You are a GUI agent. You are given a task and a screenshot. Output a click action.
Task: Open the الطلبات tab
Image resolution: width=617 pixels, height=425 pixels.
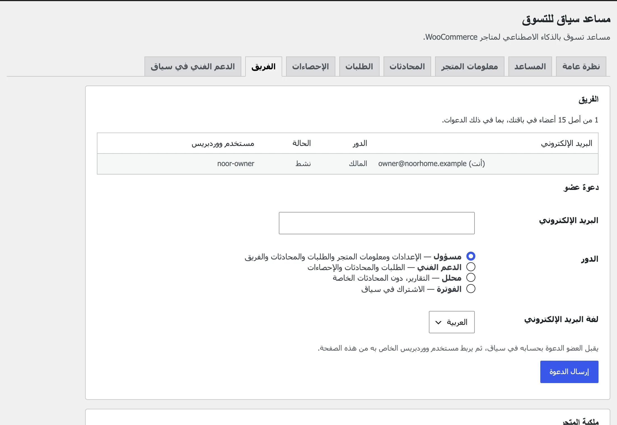click(359, 67)
